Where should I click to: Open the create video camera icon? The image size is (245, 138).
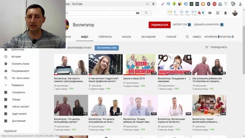click(x=210, y=13)
